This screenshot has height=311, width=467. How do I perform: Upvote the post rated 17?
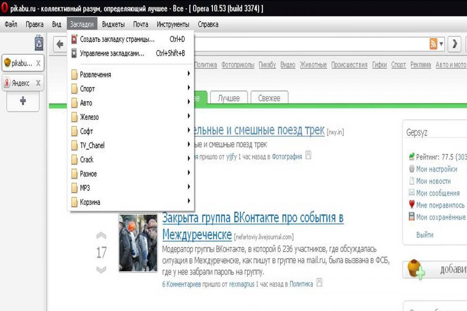tap(101, 236)
